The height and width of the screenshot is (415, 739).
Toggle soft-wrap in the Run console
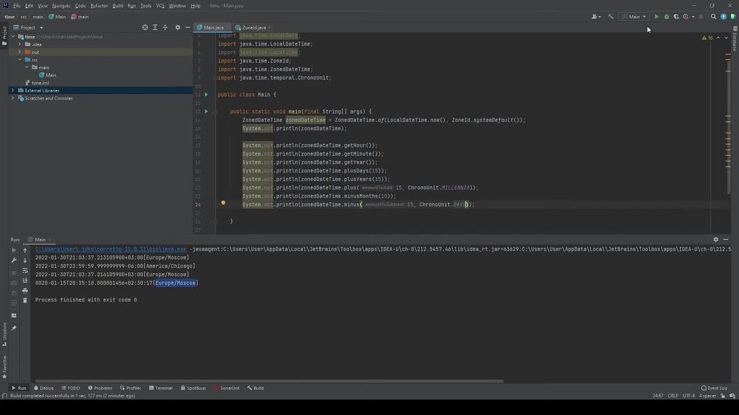[x=25, y=270]
